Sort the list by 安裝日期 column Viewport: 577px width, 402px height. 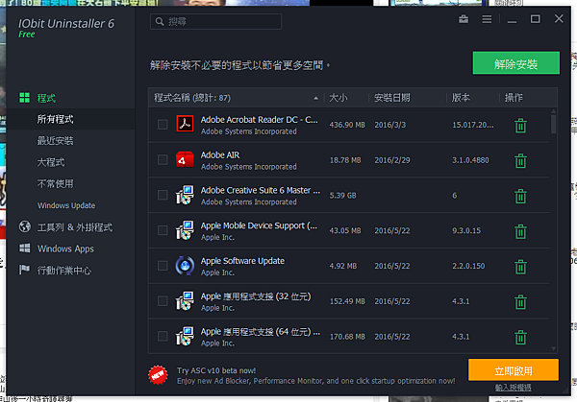[392, 98]
